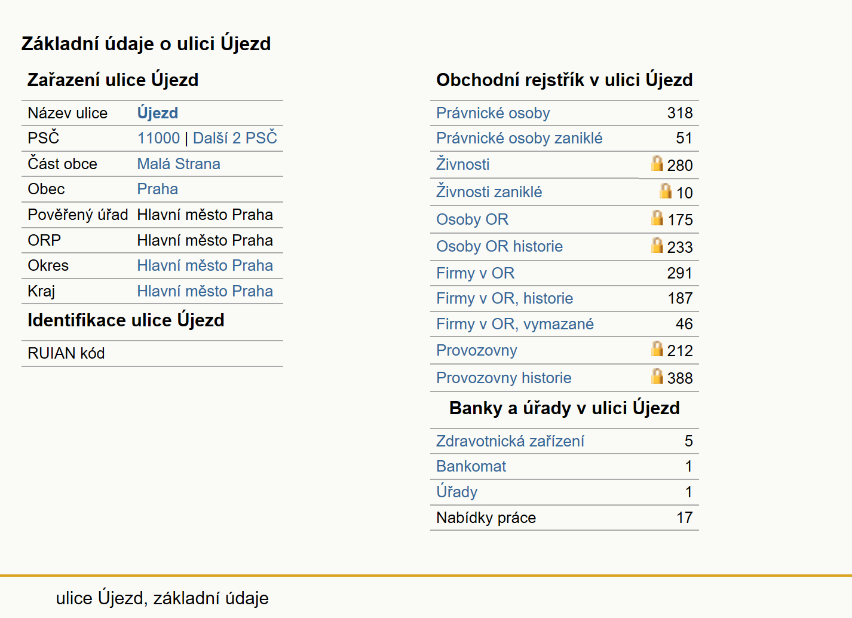View Zdravotnická zařízení list

pyautogui.click(x=510, y=441)
